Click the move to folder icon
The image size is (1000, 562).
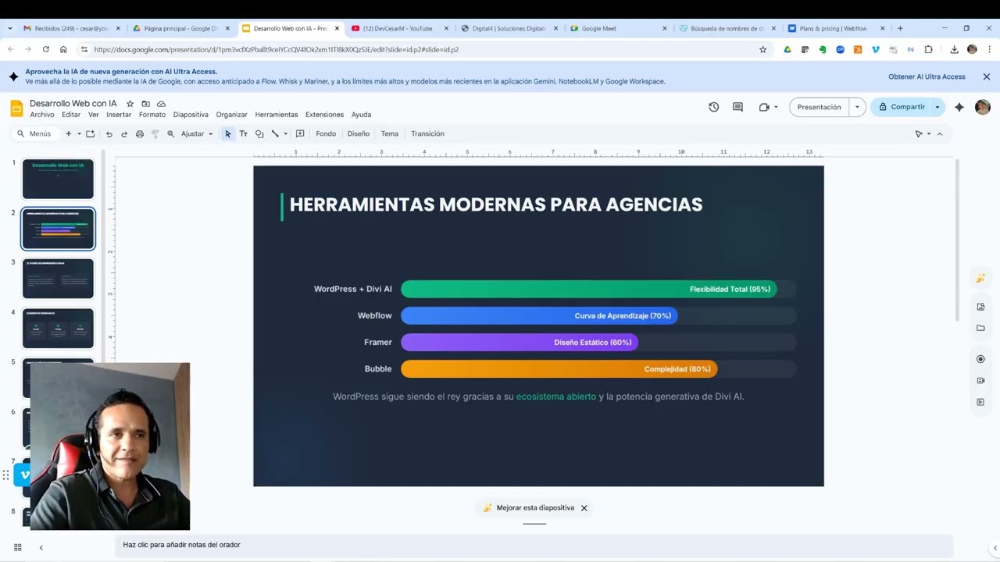pos(145,104)
